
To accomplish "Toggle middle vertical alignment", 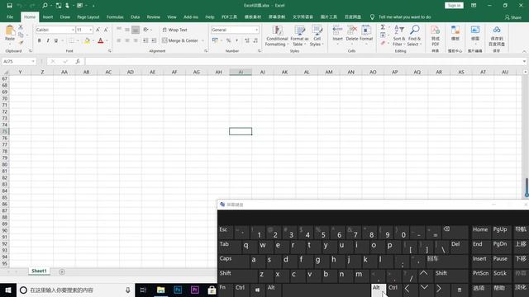I will click(127, 30).
